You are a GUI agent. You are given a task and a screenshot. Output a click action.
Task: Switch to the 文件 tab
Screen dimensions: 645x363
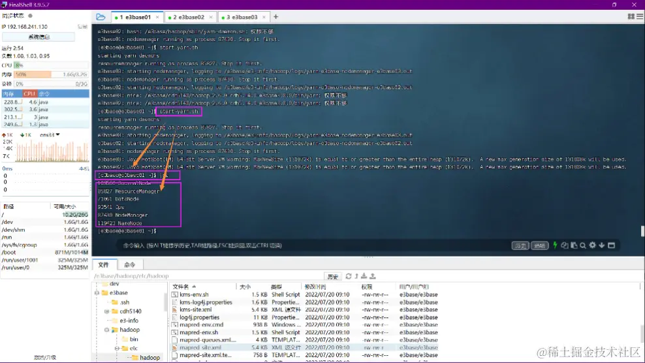104,264
